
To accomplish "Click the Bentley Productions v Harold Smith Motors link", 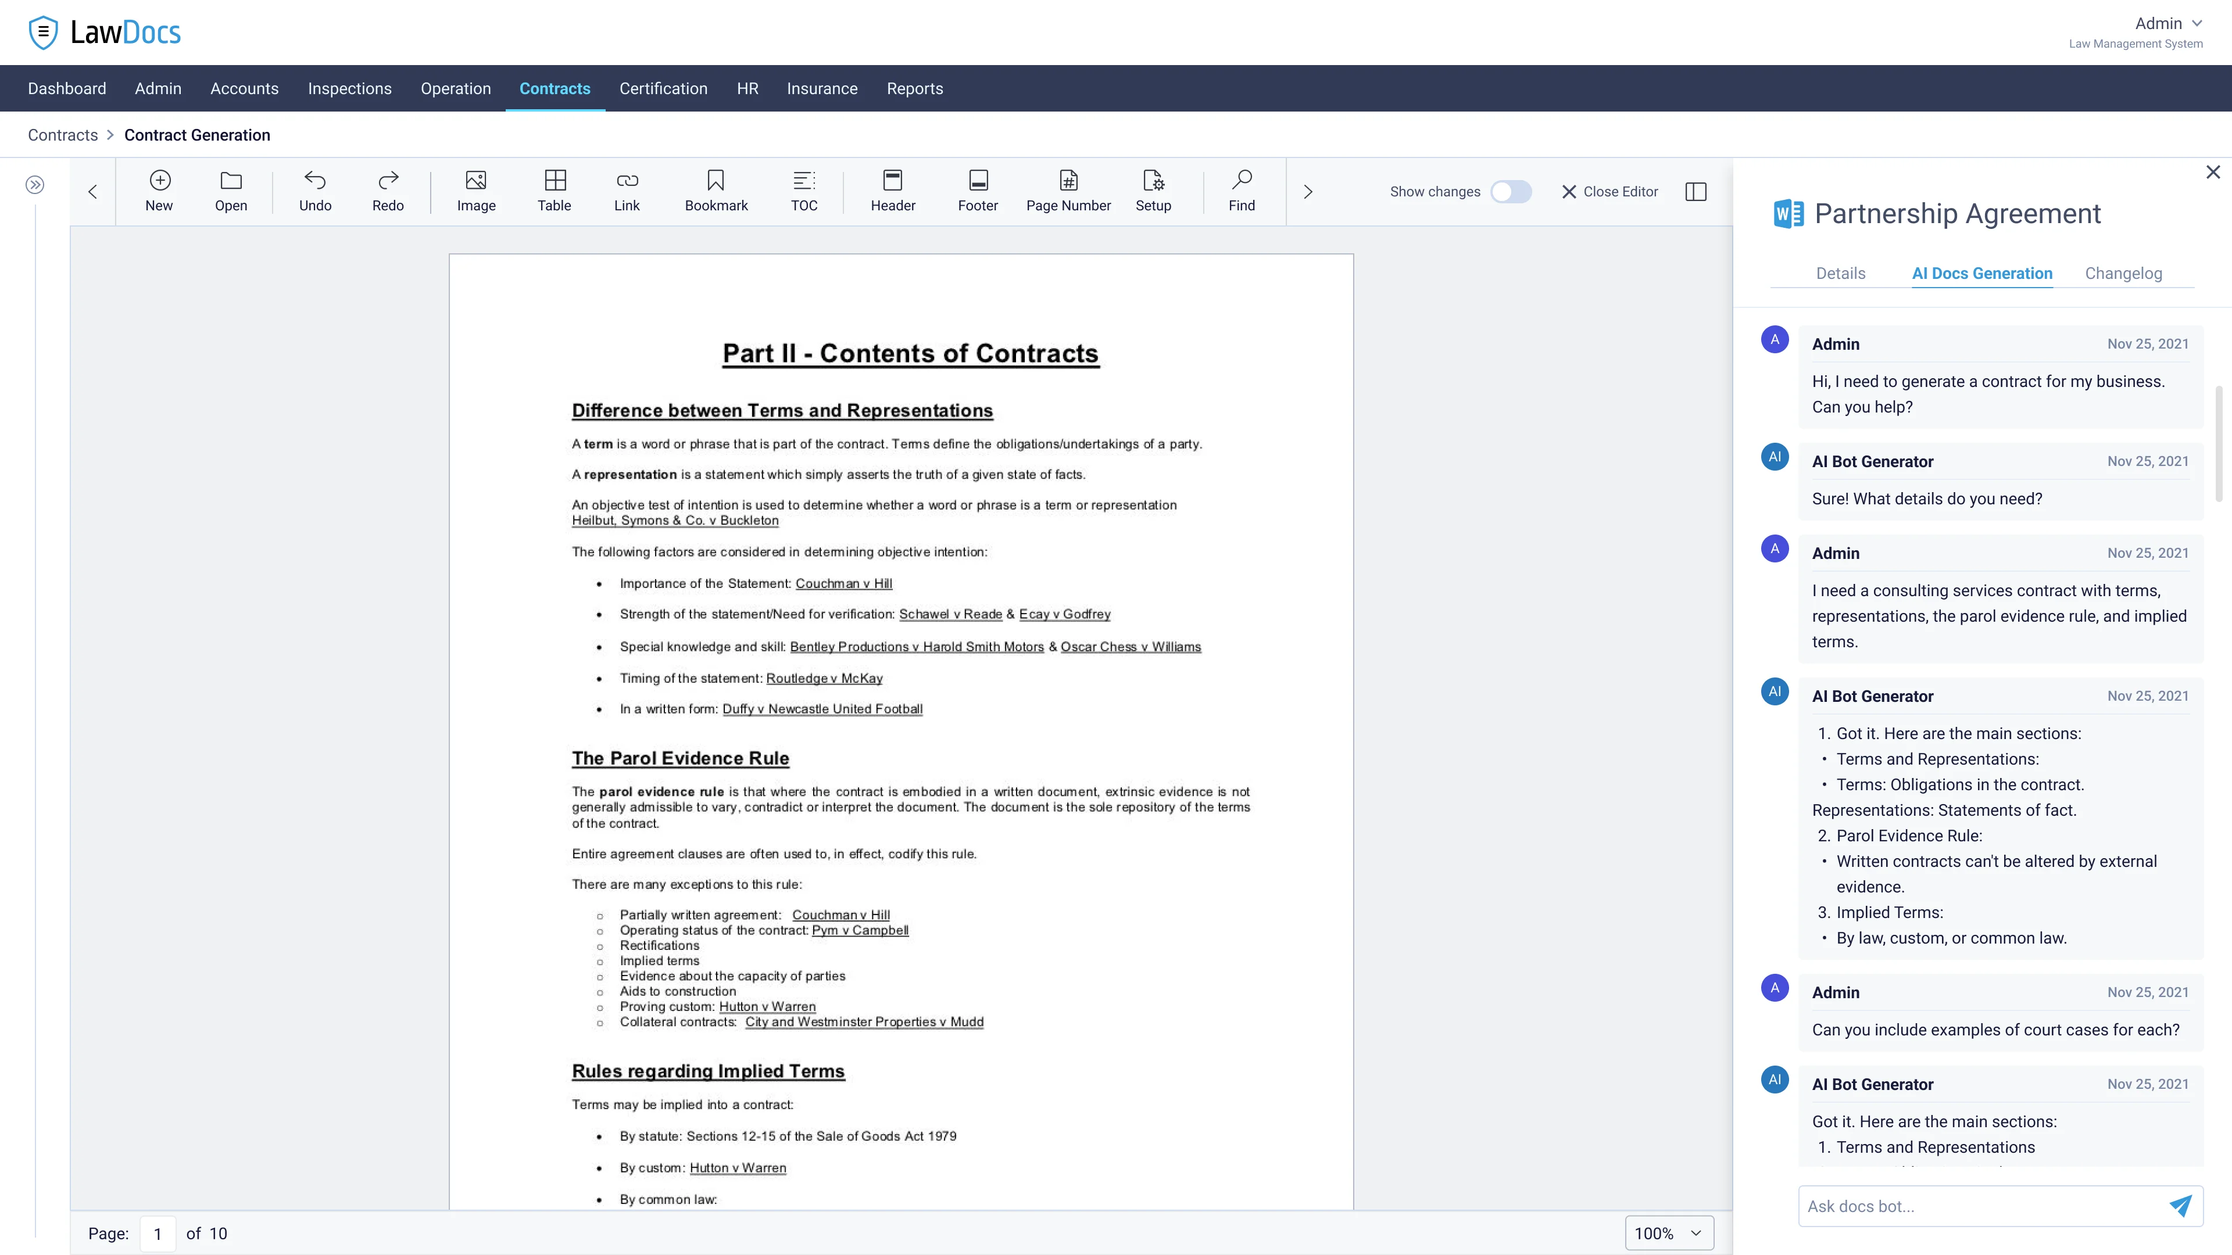I will click(917, 647).
